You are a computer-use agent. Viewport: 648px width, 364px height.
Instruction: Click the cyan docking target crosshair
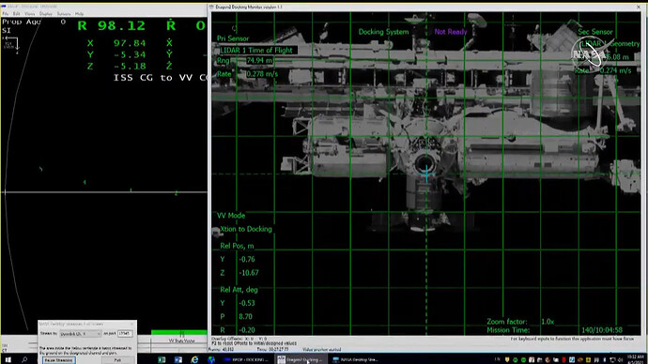(x=426, y=173)
